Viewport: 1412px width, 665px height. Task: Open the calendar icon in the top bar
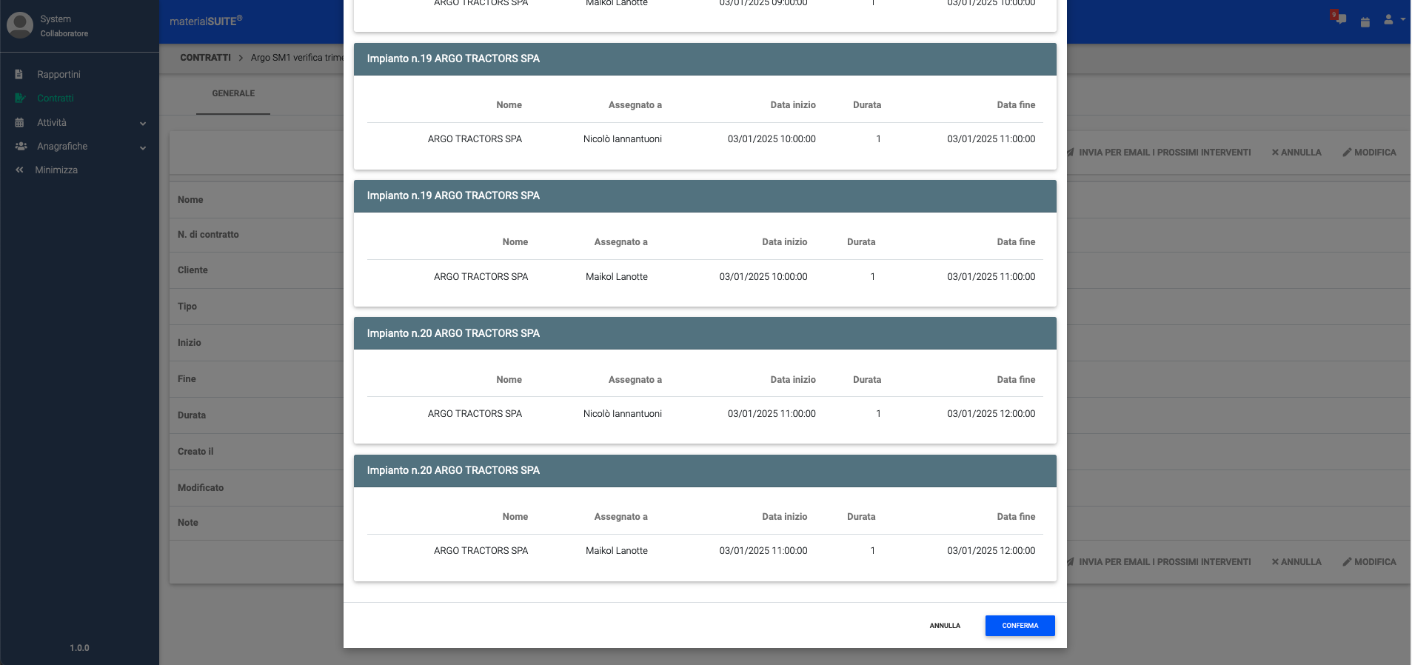[1365, 22]
